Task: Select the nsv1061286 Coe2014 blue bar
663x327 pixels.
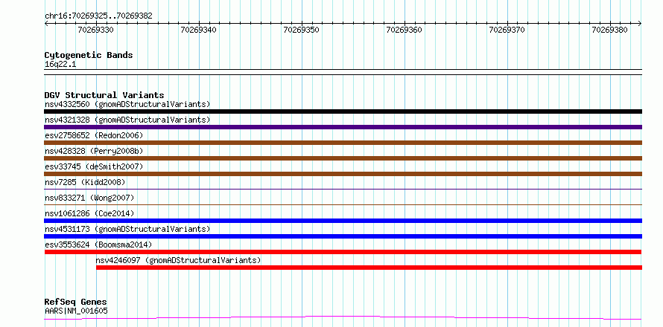Action: pyautogui.click(x=343, y=221)
